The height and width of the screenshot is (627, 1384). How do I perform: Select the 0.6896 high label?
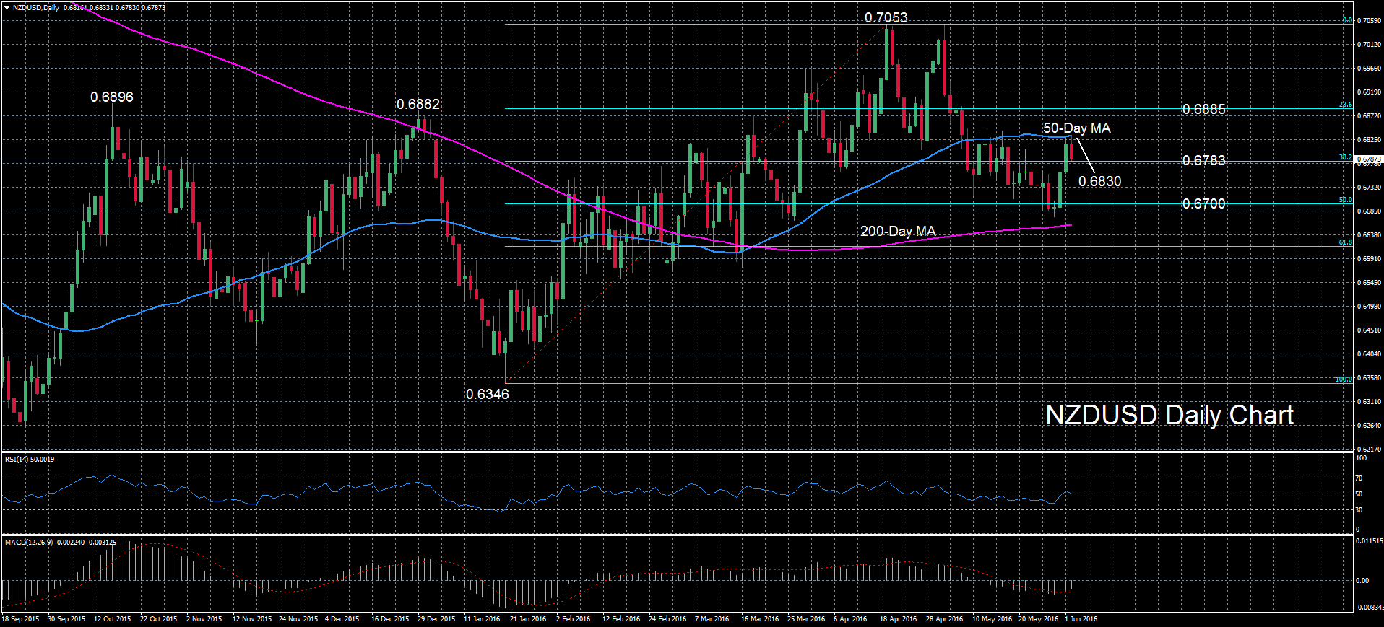pos(112,97)
